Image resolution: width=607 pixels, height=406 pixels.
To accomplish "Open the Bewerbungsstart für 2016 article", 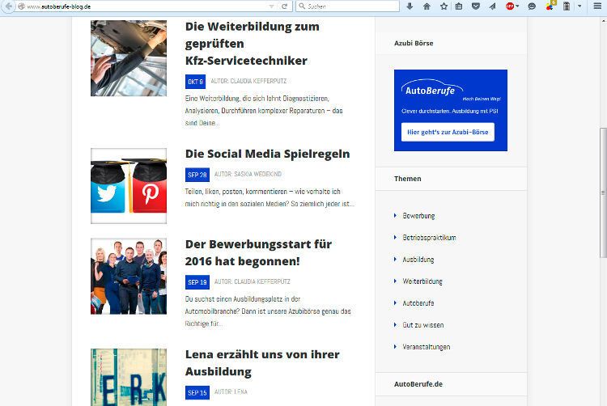I will pos(259,252).
